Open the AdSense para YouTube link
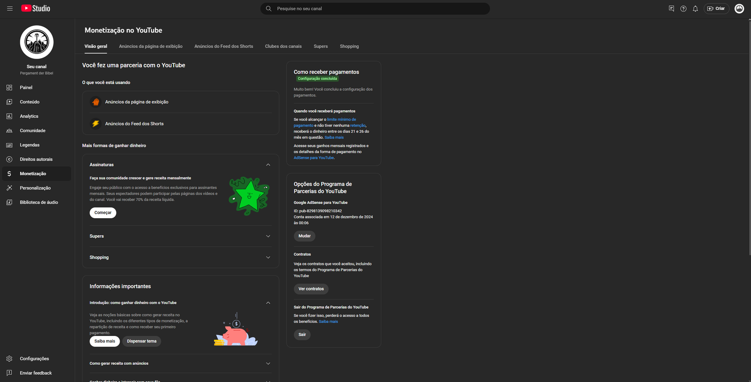 point(314,158)
